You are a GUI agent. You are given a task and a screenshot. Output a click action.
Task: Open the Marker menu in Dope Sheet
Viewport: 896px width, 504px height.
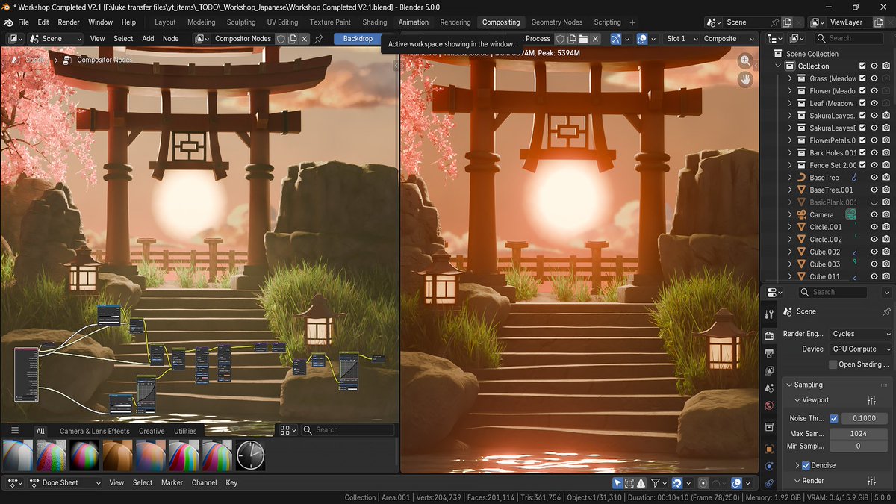click(x=172, y=482)
